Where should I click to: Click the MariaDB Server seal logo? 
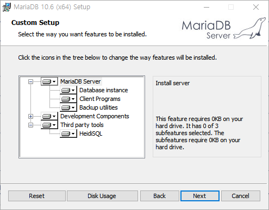point(224,28)
